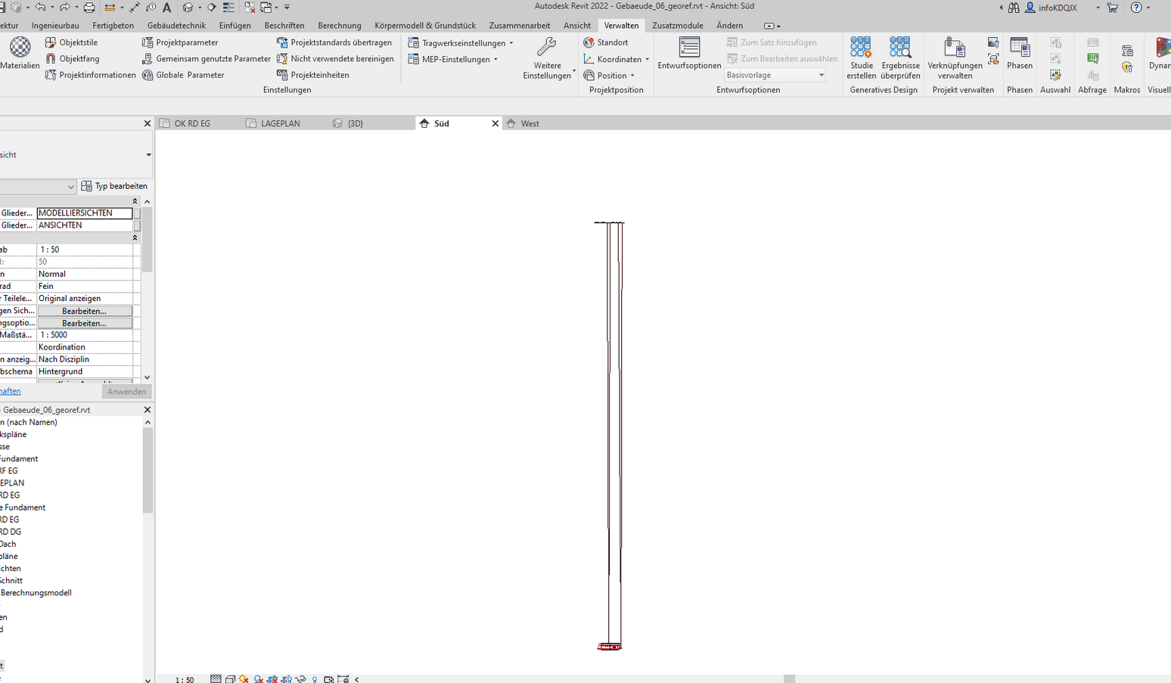Click the Typ bearbeiten button
The height and width of the screenshot is (683, 1171).
point(114,185)
